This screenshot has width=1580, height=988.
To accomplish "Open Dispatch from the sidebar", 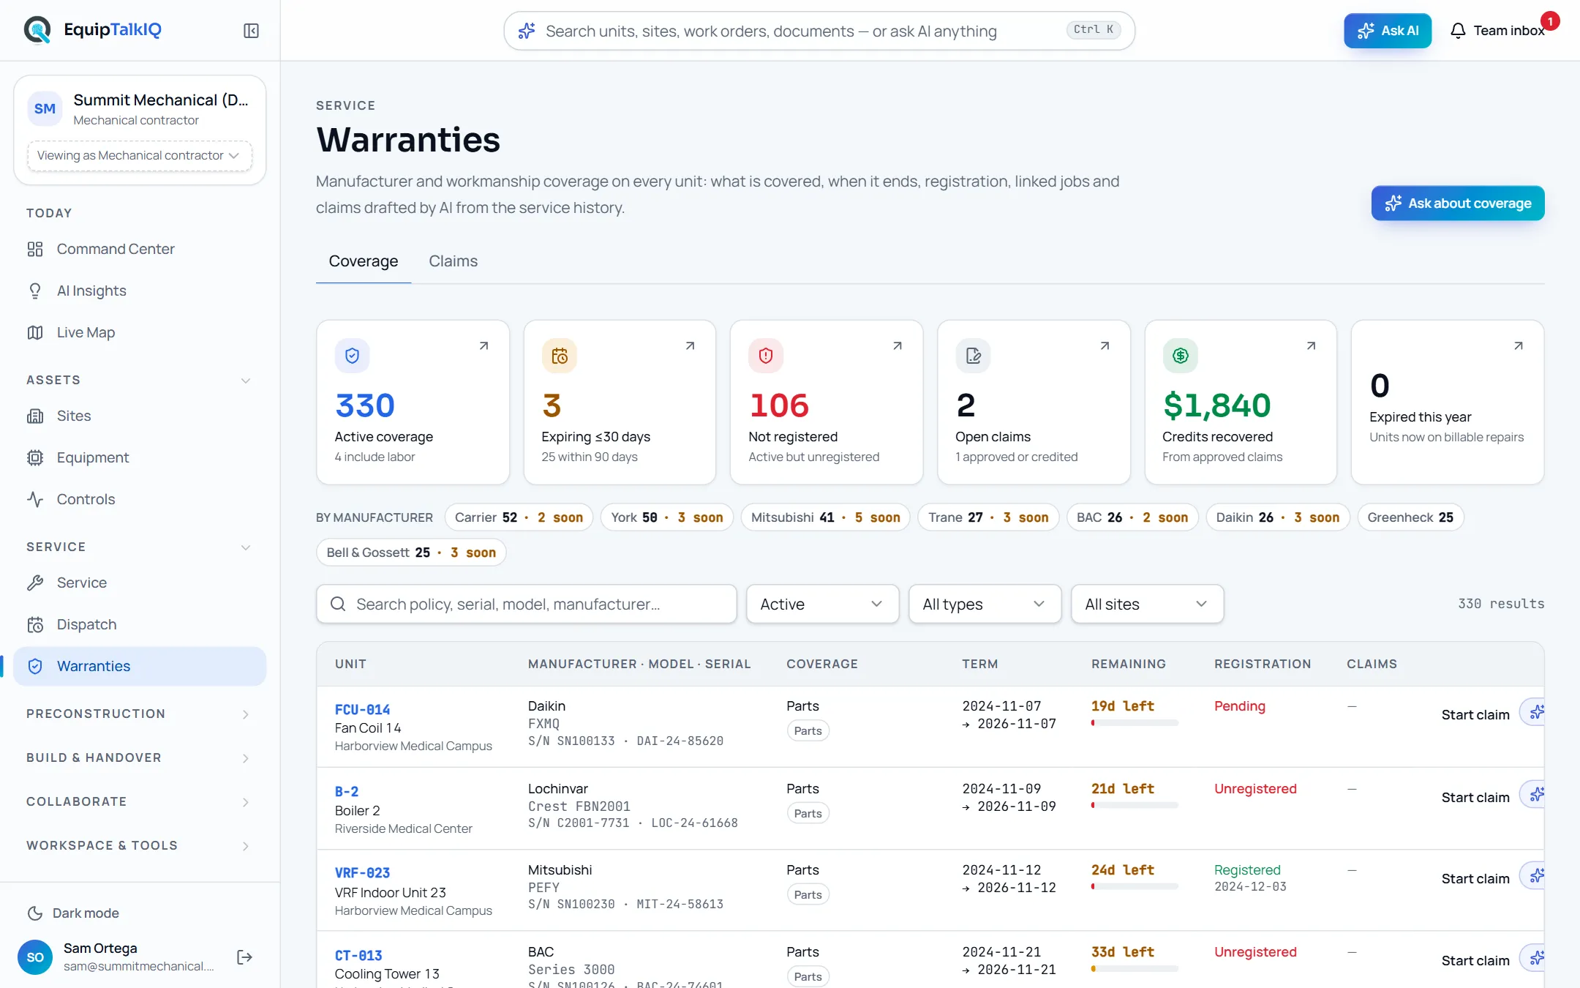I will [139, 624].
